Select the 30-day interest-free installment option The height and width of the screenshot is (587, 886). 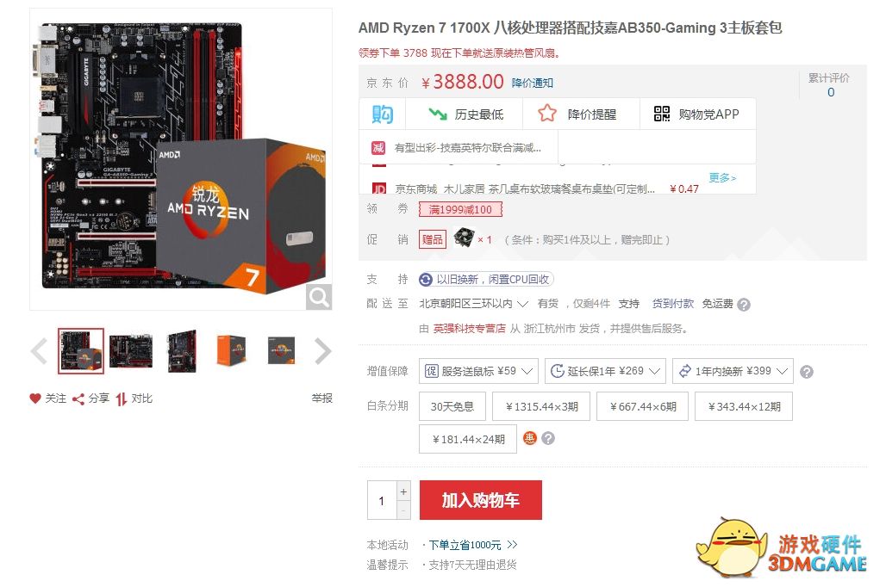pyautogui.click(x=452, y=406)
